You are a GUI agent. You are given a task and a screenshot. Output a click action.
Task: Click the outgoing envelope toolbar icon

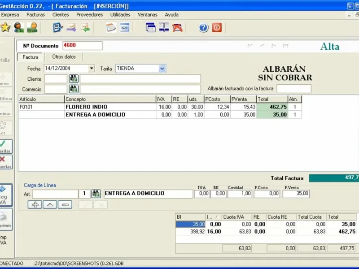pos(71,28)
